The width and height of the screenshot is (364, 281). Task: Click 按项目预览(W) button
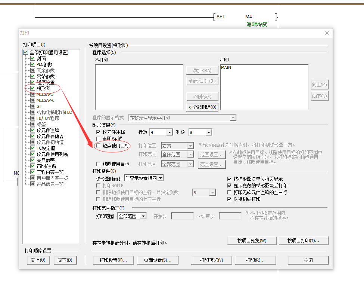point(252,241)
